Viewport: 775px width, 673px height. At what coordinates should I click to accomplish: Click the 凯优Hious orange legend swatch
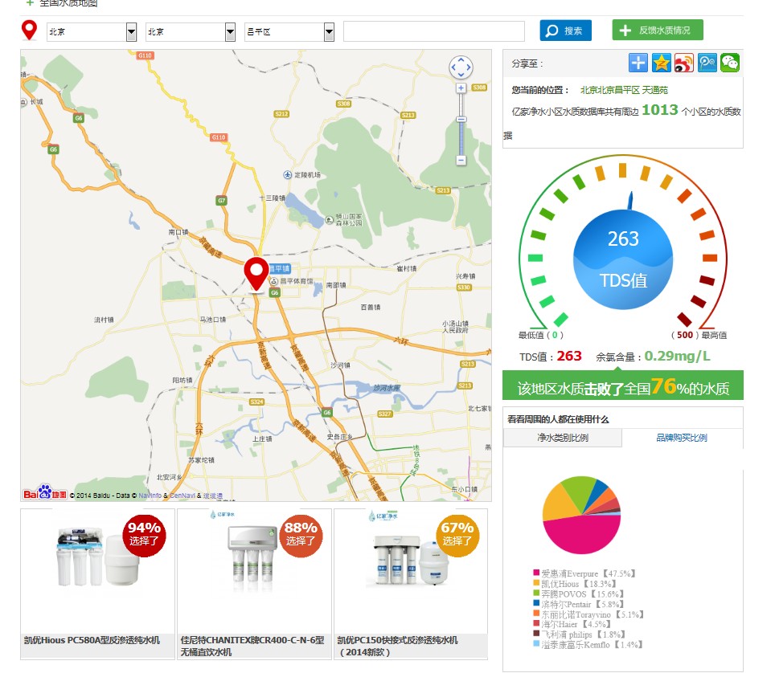[536, 583]
